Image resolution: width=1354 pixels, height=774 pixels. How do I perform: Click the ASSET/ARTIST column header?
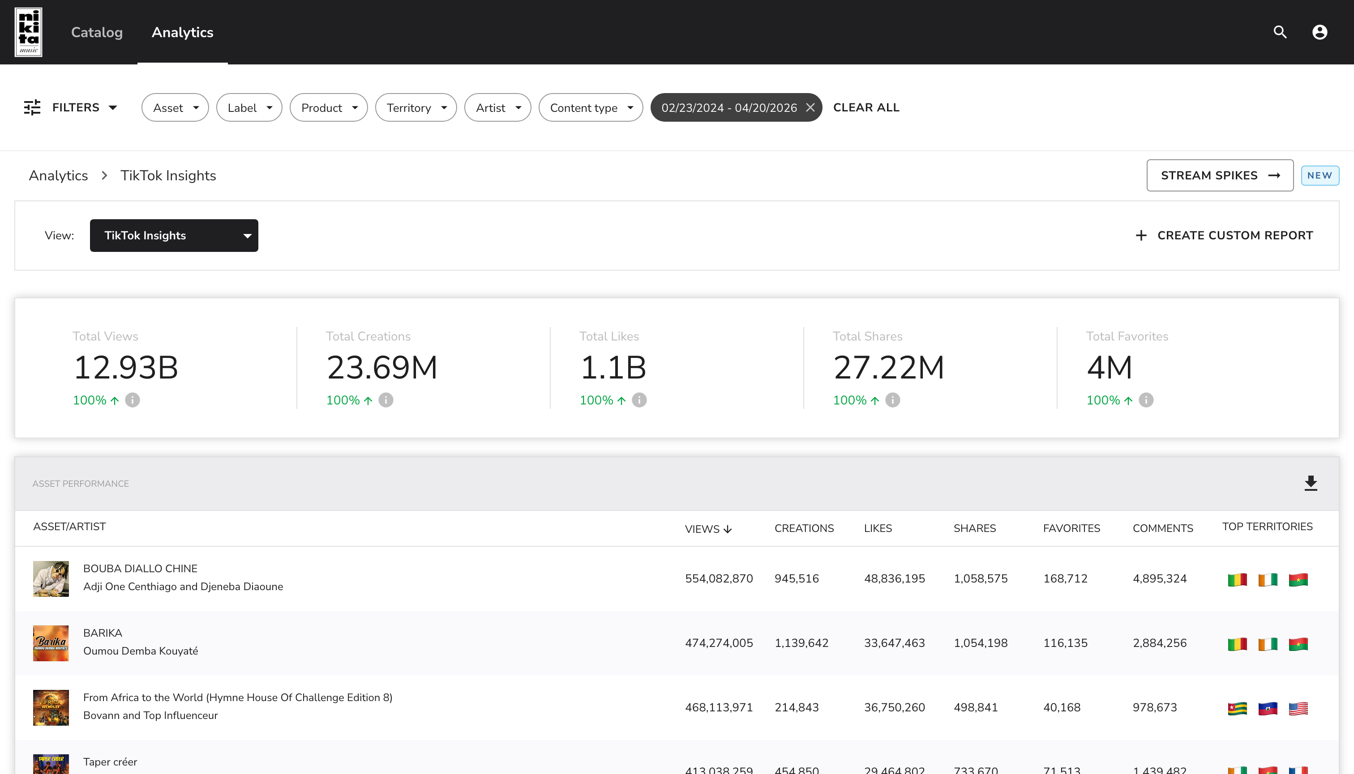69,526
